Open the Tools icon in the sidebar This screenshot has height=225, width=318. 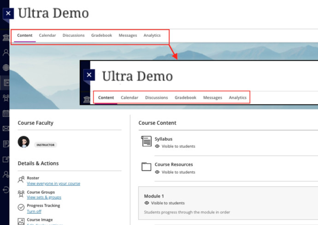coord(6,159)
